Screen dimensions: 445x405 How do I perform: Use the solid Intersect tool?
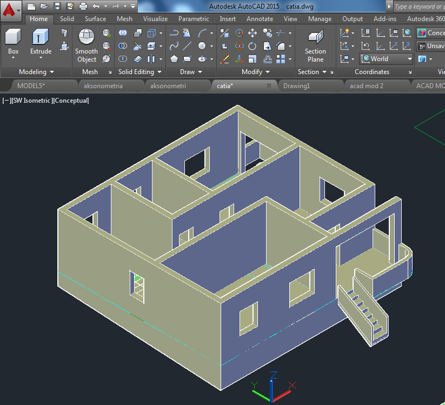click(123, 59)
